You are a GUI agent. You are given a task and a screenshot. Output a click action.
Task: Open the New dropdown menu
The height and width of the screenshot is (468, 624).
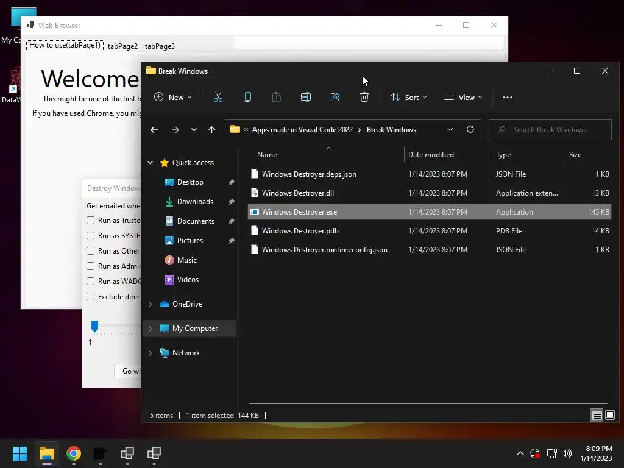173,97
